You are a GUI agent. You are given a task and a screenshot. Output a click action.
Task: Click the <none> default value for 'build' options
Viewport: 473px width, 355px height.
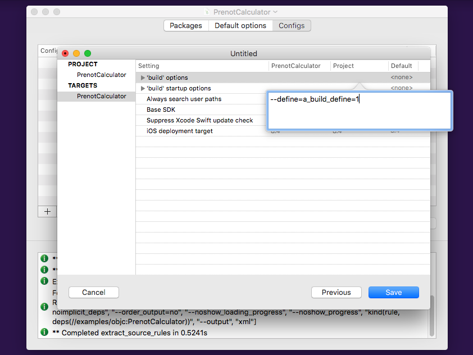(x=402, y=77)
